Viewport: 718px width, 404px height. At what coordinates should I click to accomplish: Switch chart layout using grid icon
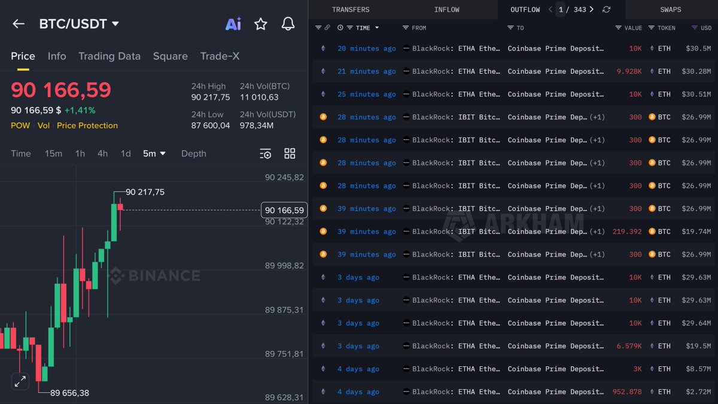click(290, 153)
